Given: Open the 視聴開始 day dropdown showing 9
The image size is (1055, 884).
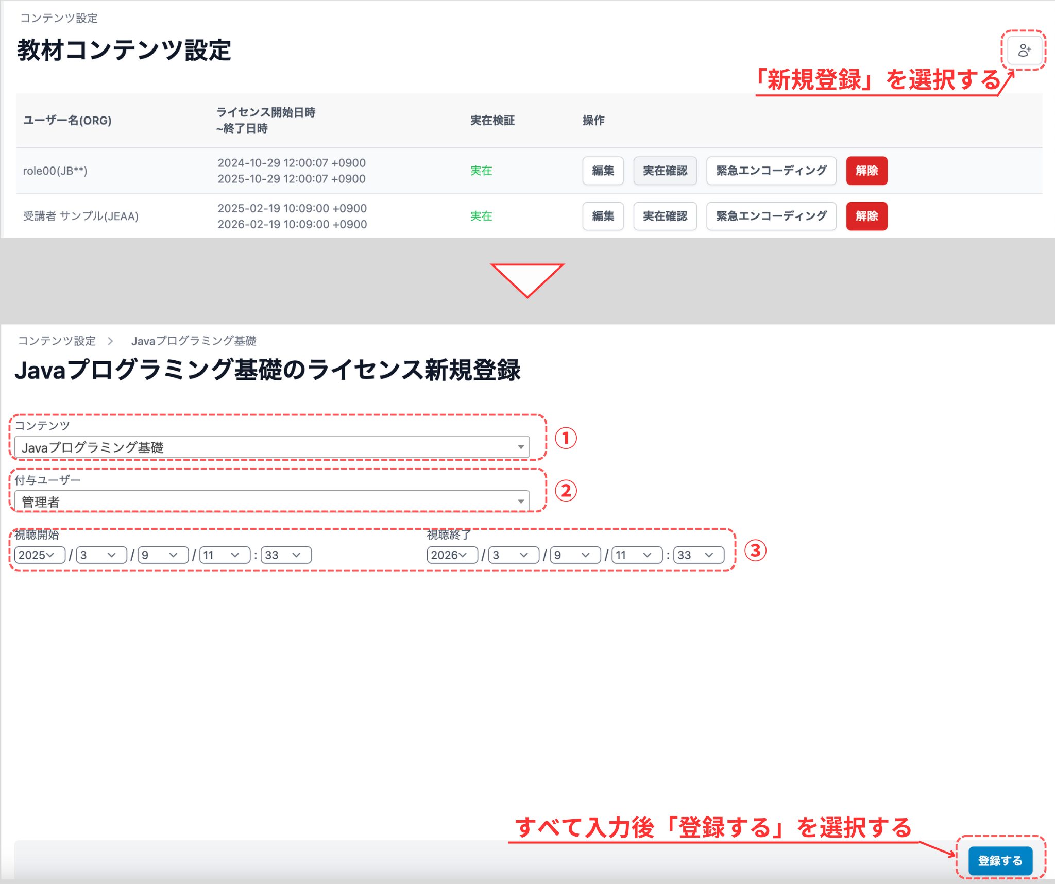Looking at the screenshot, I should coord(162,555).
